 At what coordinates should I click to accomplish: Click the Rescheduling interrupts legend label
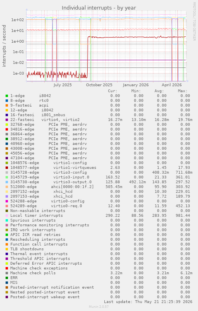[38, 240]
